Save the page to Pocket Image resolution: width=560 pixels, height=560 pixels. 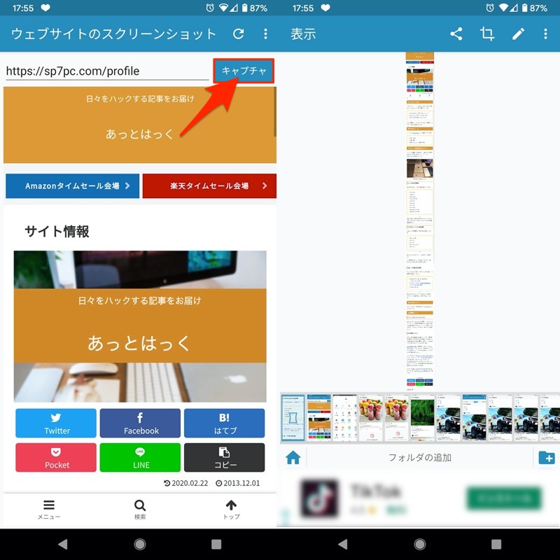(x=56, y=458)
